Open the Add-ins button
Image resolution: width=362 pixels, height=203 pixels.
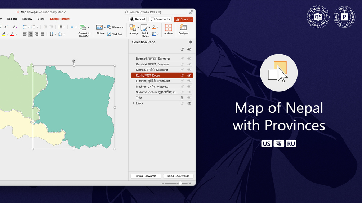(169, 29)
